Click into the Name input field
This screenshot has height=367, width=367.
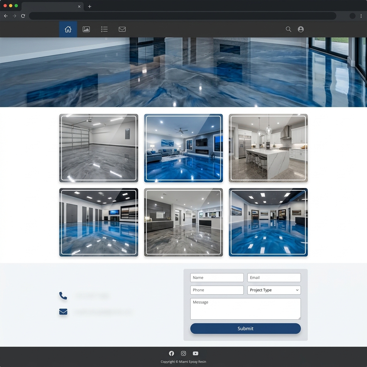[x=217, y=278]
